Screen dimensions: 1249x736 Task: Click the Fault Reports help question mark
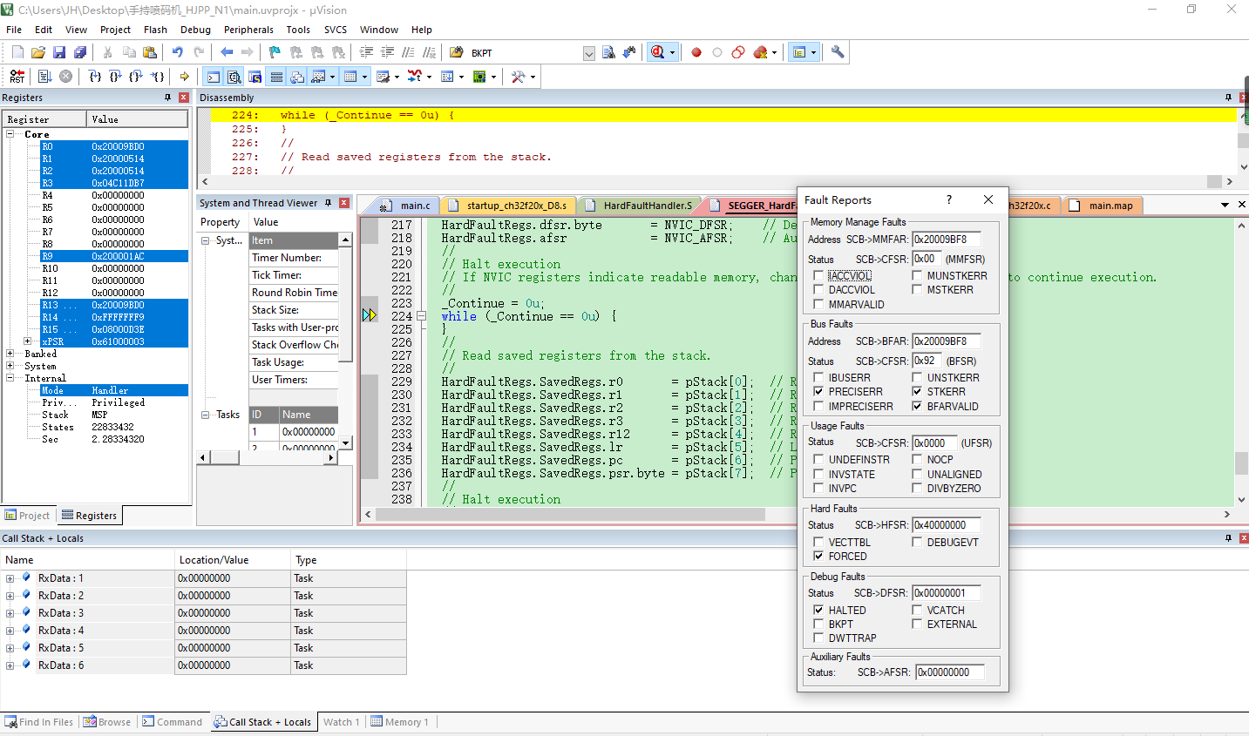[x=949, y=199]
